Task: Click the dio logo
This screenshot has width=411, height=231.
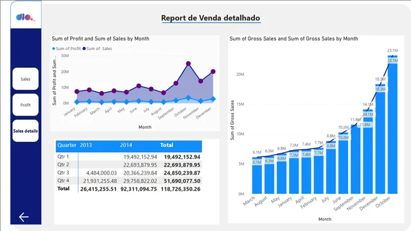Action: 26,17
